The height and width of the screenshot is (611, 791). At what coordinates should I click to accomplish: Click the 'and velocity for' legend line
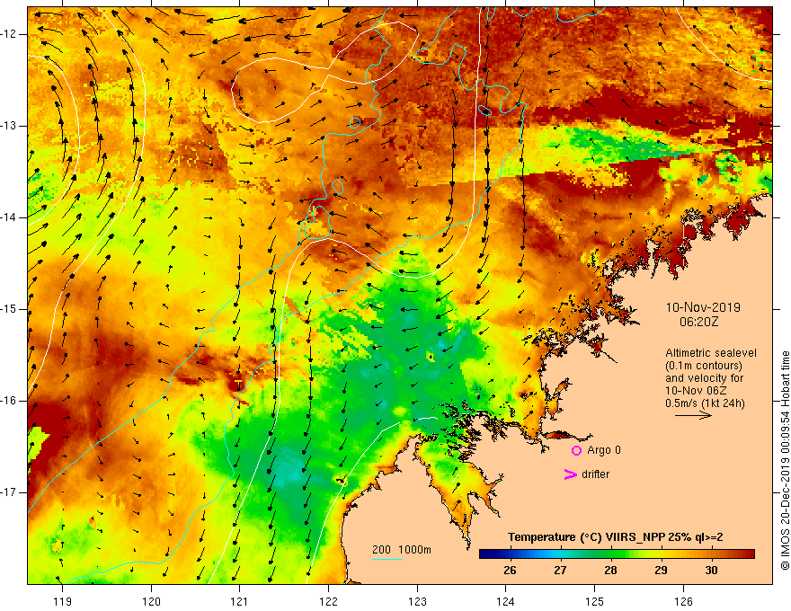pyautogui.click(x=704, y=378)
